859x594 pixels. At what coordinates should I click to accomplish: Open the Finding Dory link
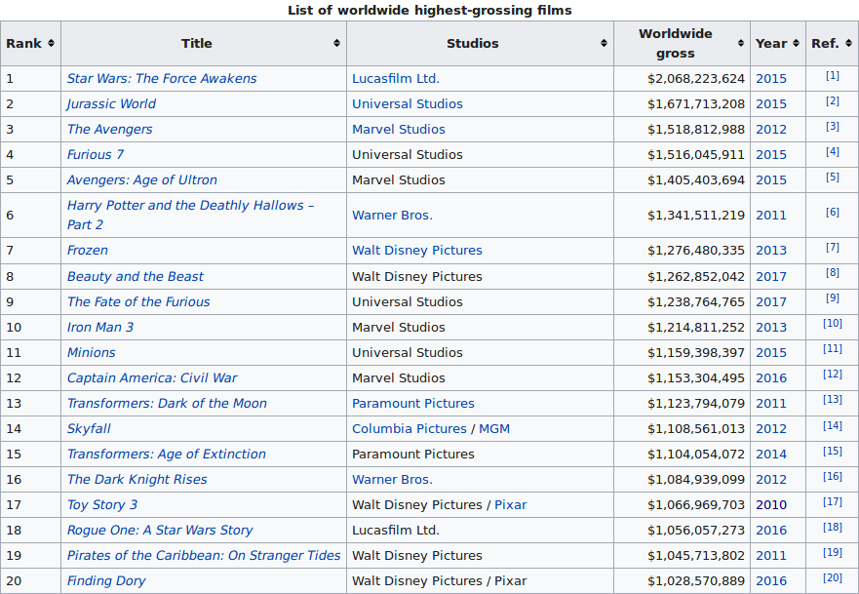point(106,580)
